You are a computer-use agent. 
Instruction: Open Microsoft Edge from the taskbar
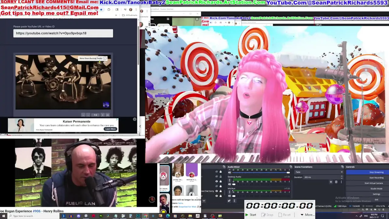click(x=168, y=216)
